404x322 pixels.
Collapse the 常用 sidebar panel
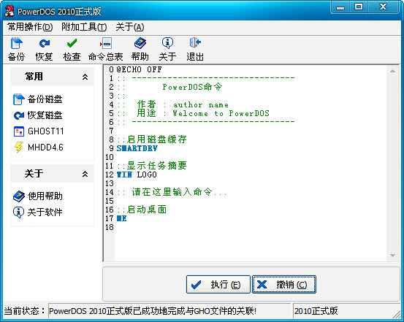[85, 77]
